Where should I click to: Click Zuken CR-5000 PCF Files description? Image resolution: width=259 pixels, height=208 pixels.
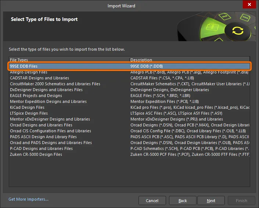click(190, 154)
